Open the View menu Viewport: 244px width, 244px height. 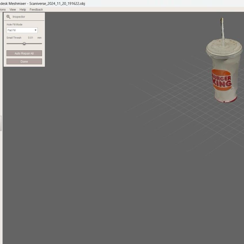pos(12,9)
